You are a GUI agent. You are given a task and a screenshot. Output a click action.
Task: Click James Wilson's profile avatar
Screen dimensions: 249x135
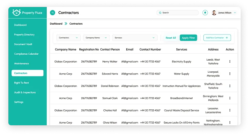coord(214,13)
